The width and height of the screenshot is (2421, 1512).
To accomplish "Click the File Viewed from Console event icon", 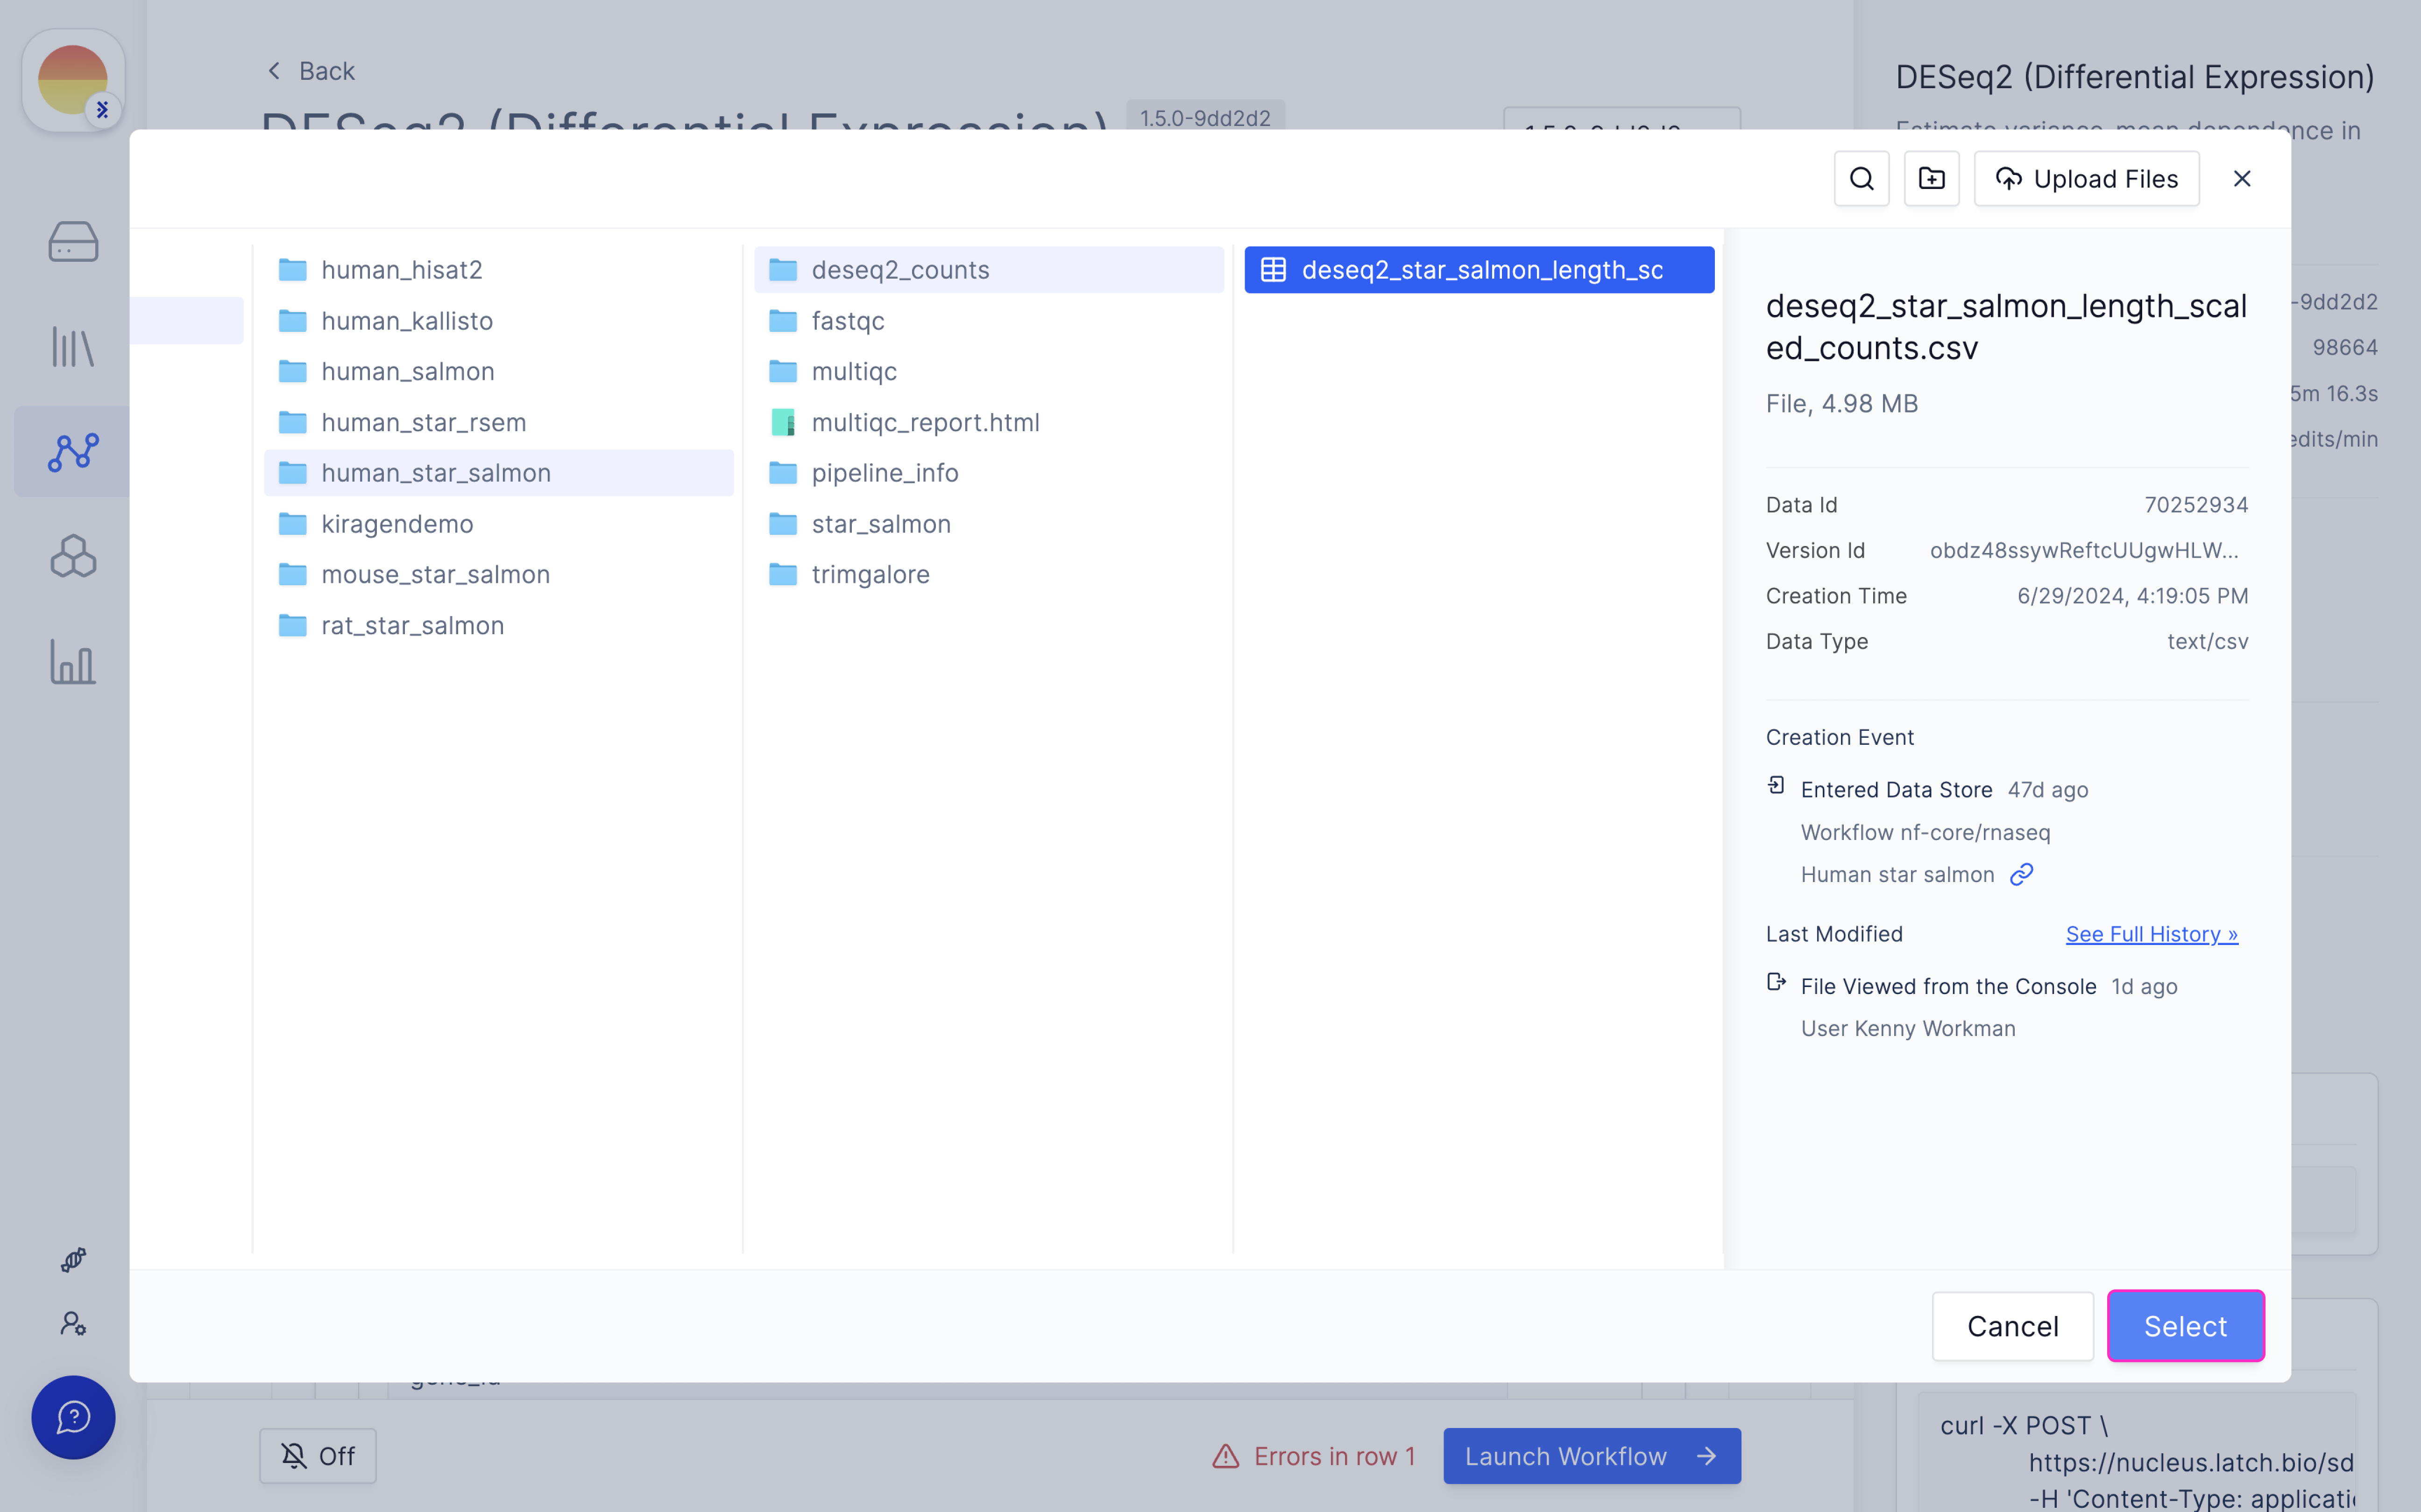I will (x=1776, y=982).
